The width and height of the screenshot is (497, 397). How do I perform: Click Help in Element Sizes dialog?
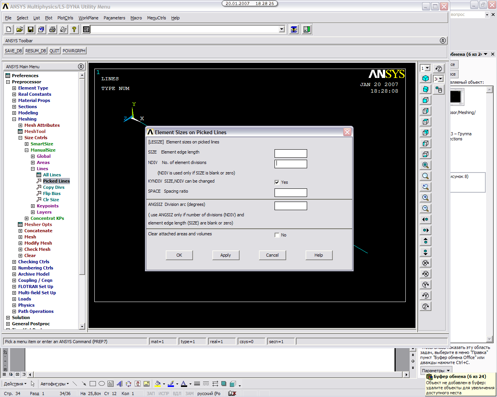click(319, 255)
